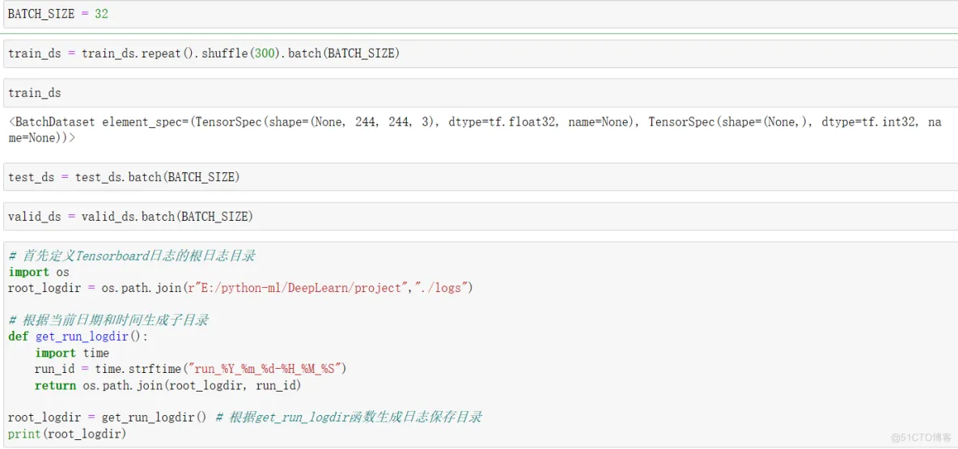Click the 'return os.path.join(root_logdir, run_id)' line
958x449 pixels.
168,385
